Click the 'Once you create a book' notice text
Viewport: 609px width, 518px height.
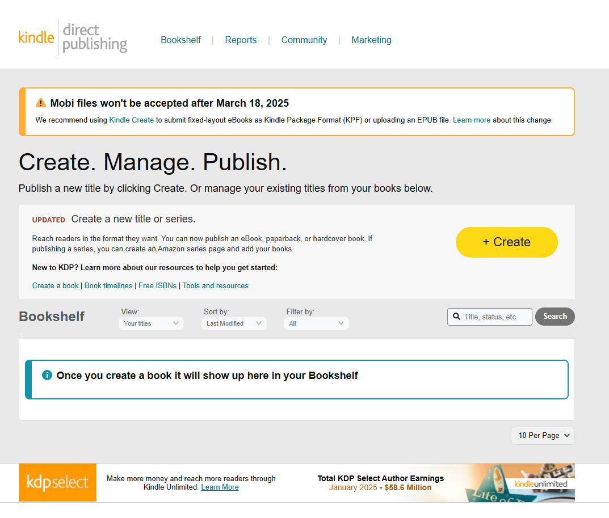pyautogui.click(x=207, y=376)
